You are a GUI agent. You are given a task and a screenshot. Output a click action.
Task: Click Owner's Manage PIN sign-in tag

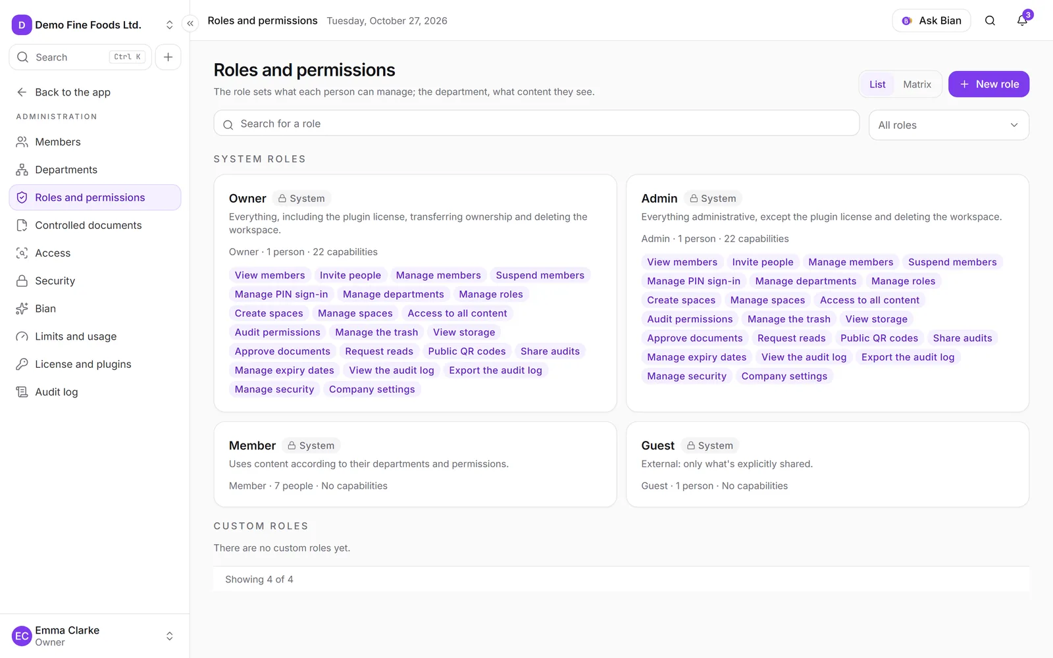[x=281, y=294]
